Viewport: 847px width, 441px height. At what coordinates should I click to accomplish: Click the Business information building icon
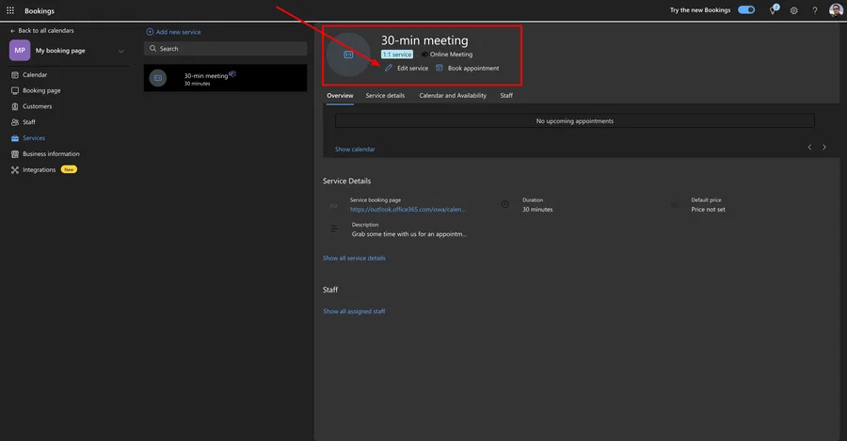point(14,154)
